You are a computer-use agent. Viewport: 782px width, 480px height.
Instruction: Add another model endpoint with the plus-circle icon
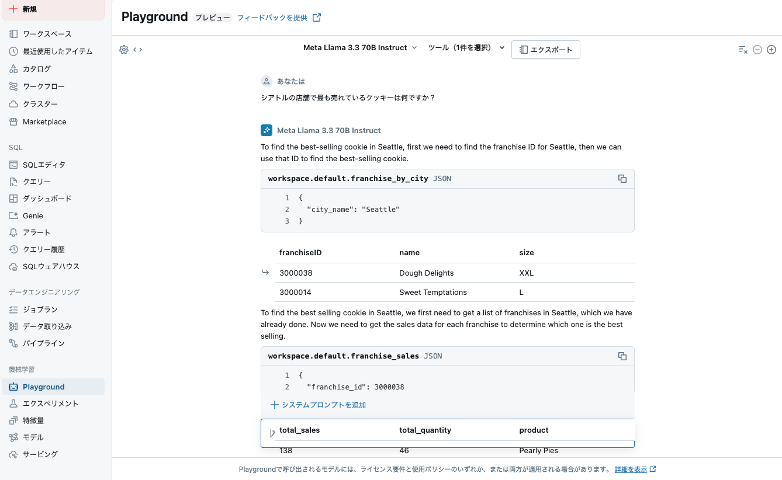(x=771, y=50)
